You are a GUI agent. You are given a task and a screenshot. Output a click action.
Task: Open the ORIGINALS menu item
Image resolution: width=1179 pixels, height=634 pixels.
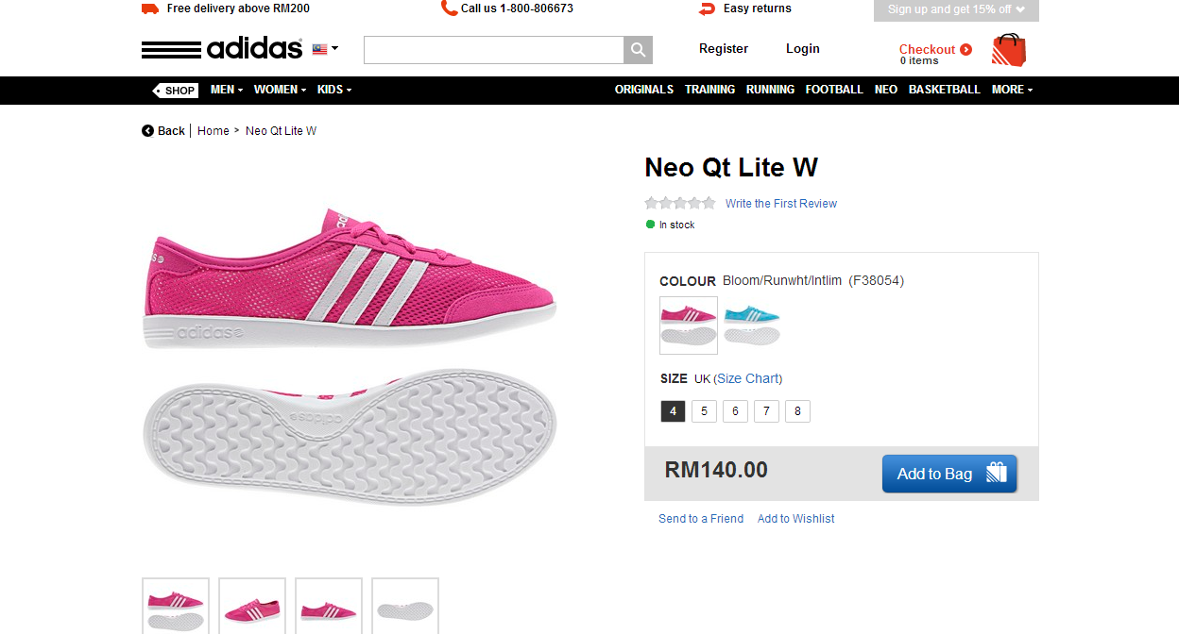click(x=644, y=90)
